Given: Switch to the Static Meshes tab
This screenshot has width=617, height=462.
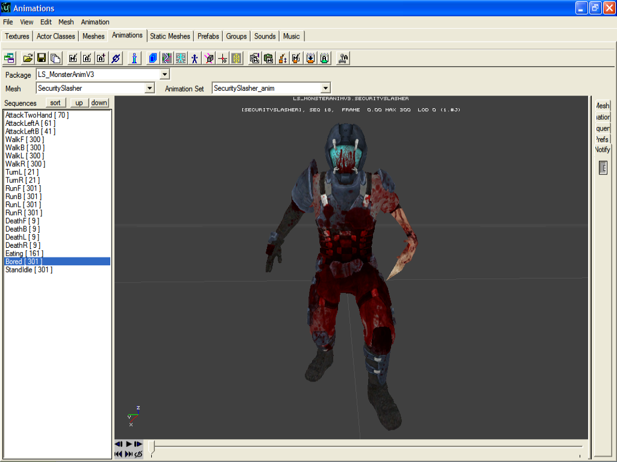Looking at the screenshot, I should (x=170, y=36).
